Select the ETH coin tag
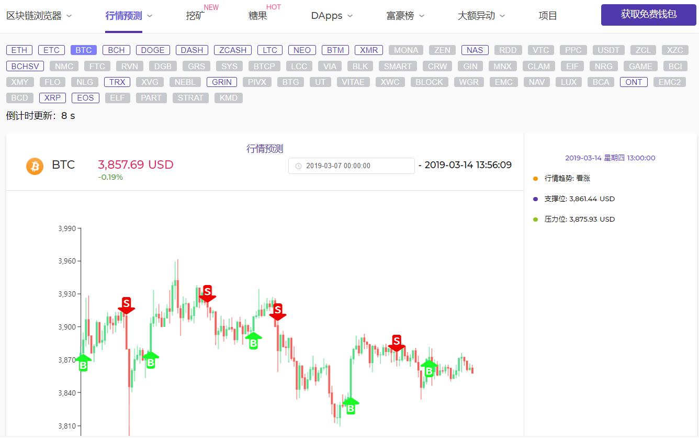This screenshot has height=438, width=699. pos(19,50)
